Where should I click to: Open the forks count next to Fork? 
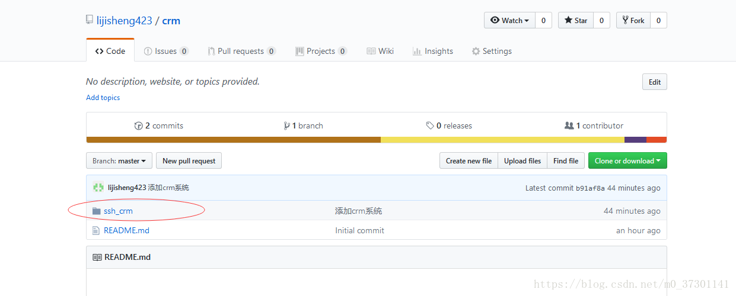(658, 20)
